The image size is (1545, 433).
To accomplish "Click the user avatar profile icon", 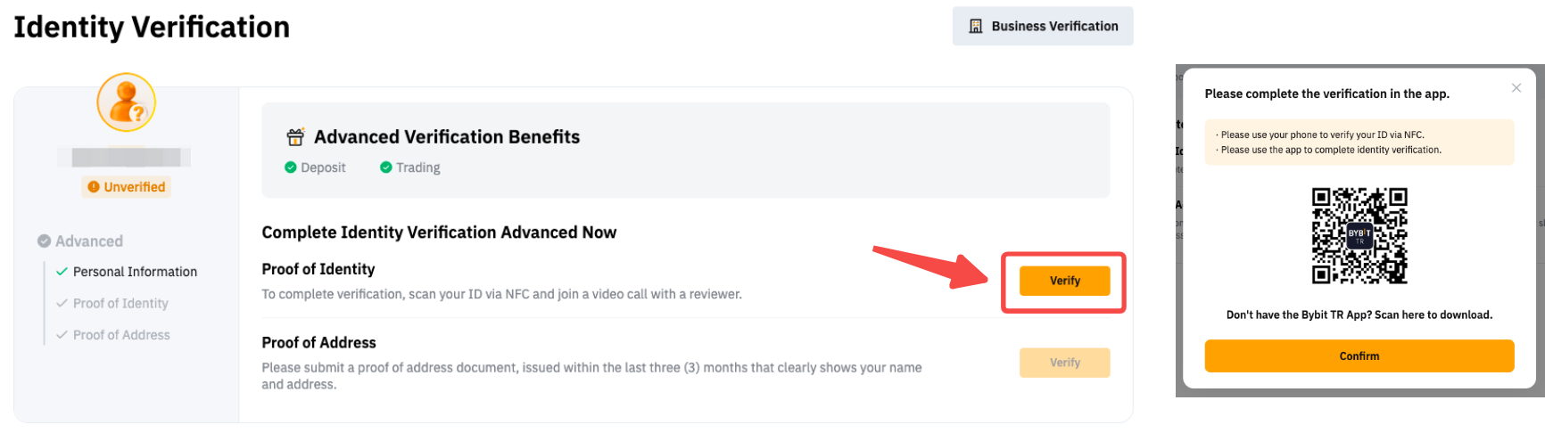I will (x=127, y=102).
